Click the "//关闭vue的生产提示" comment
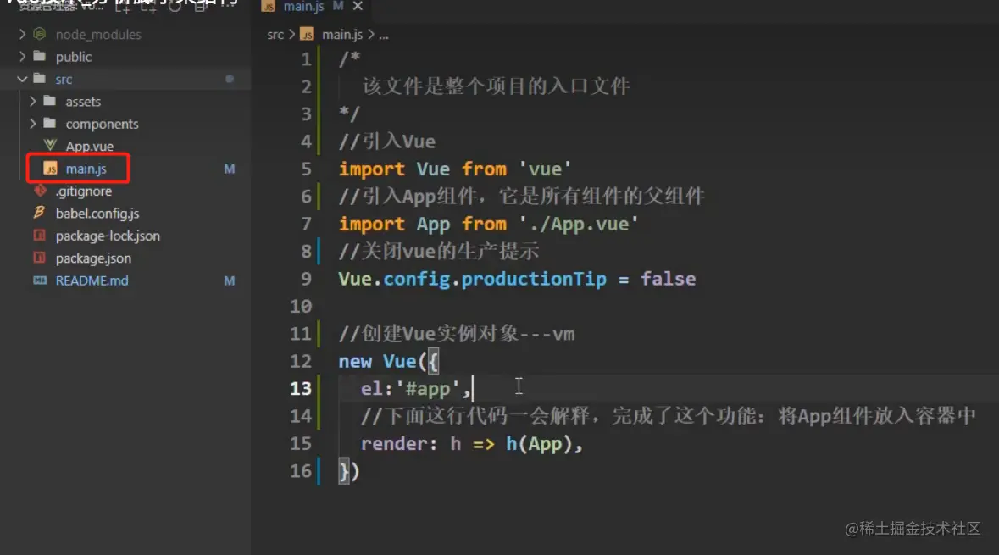Image resolution: width=999 pixels, height=555 pixels. (x=438, y=251)
